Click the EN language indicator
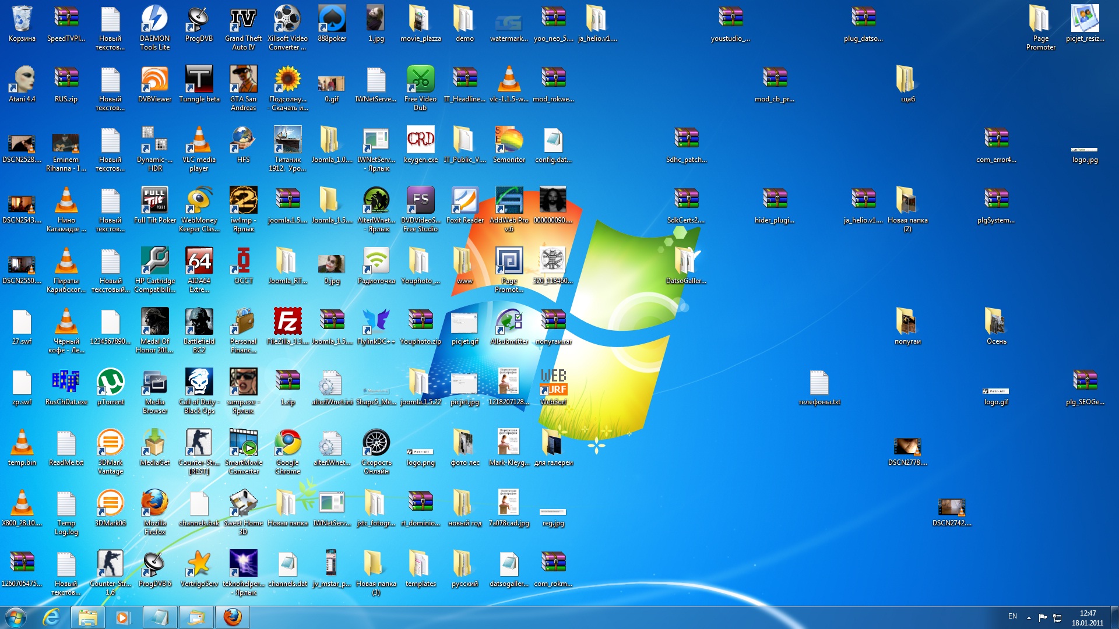Viewport: 1119px width, 629px height. point(1012,616)
